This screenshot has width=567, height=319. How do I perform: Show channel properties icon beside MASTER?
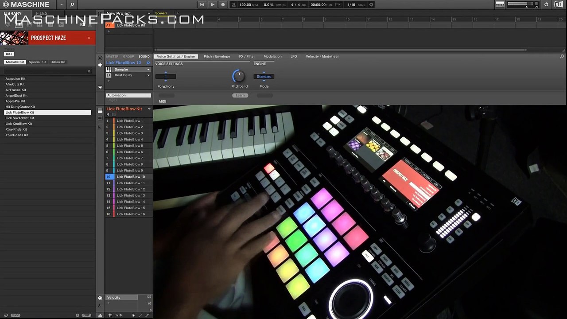point(100,58)
